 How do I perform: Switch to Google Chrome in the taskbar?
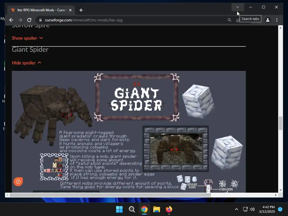point(144,209)
